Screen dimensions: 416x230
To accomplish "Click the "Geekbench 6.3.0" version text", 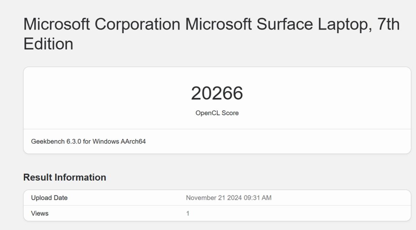I will pos(56,141).
